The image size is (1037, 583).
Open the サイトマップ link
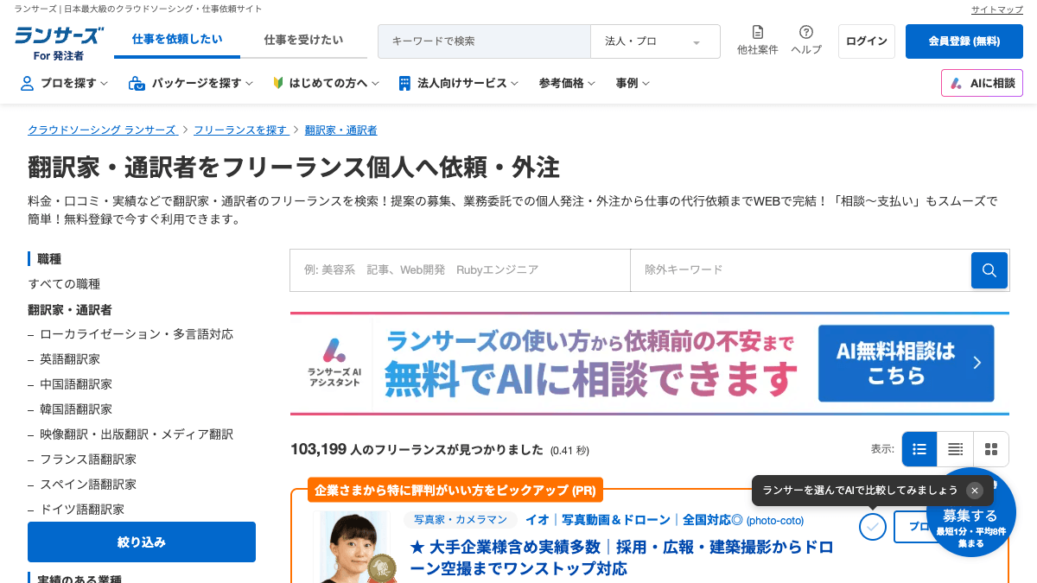(x=997, y=10)
